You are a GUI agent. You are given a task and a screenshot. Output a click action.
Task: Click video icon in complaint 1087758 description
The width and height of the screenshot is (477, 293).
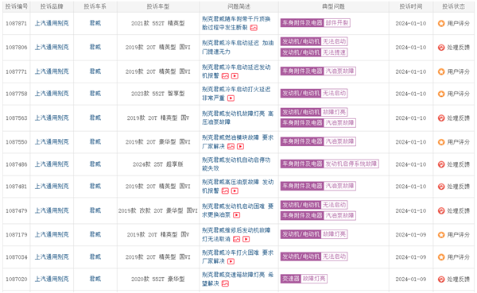click(x=231, y=98)
